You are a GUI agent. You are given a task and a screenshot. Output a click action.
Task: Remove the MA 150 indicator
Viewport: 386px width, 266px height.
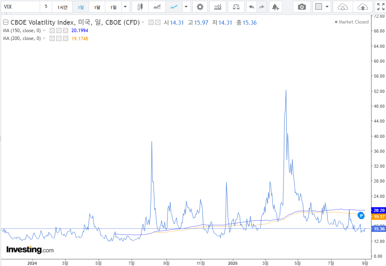click(65, 31)
